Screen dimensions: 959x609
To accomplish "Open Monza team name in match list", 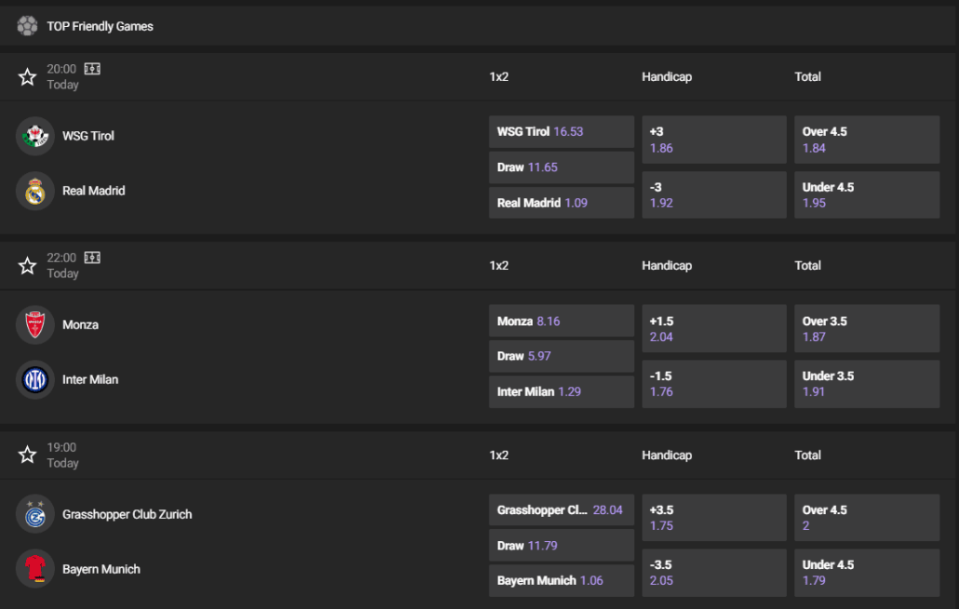I will pyautogui.click(x=80, y=325).
